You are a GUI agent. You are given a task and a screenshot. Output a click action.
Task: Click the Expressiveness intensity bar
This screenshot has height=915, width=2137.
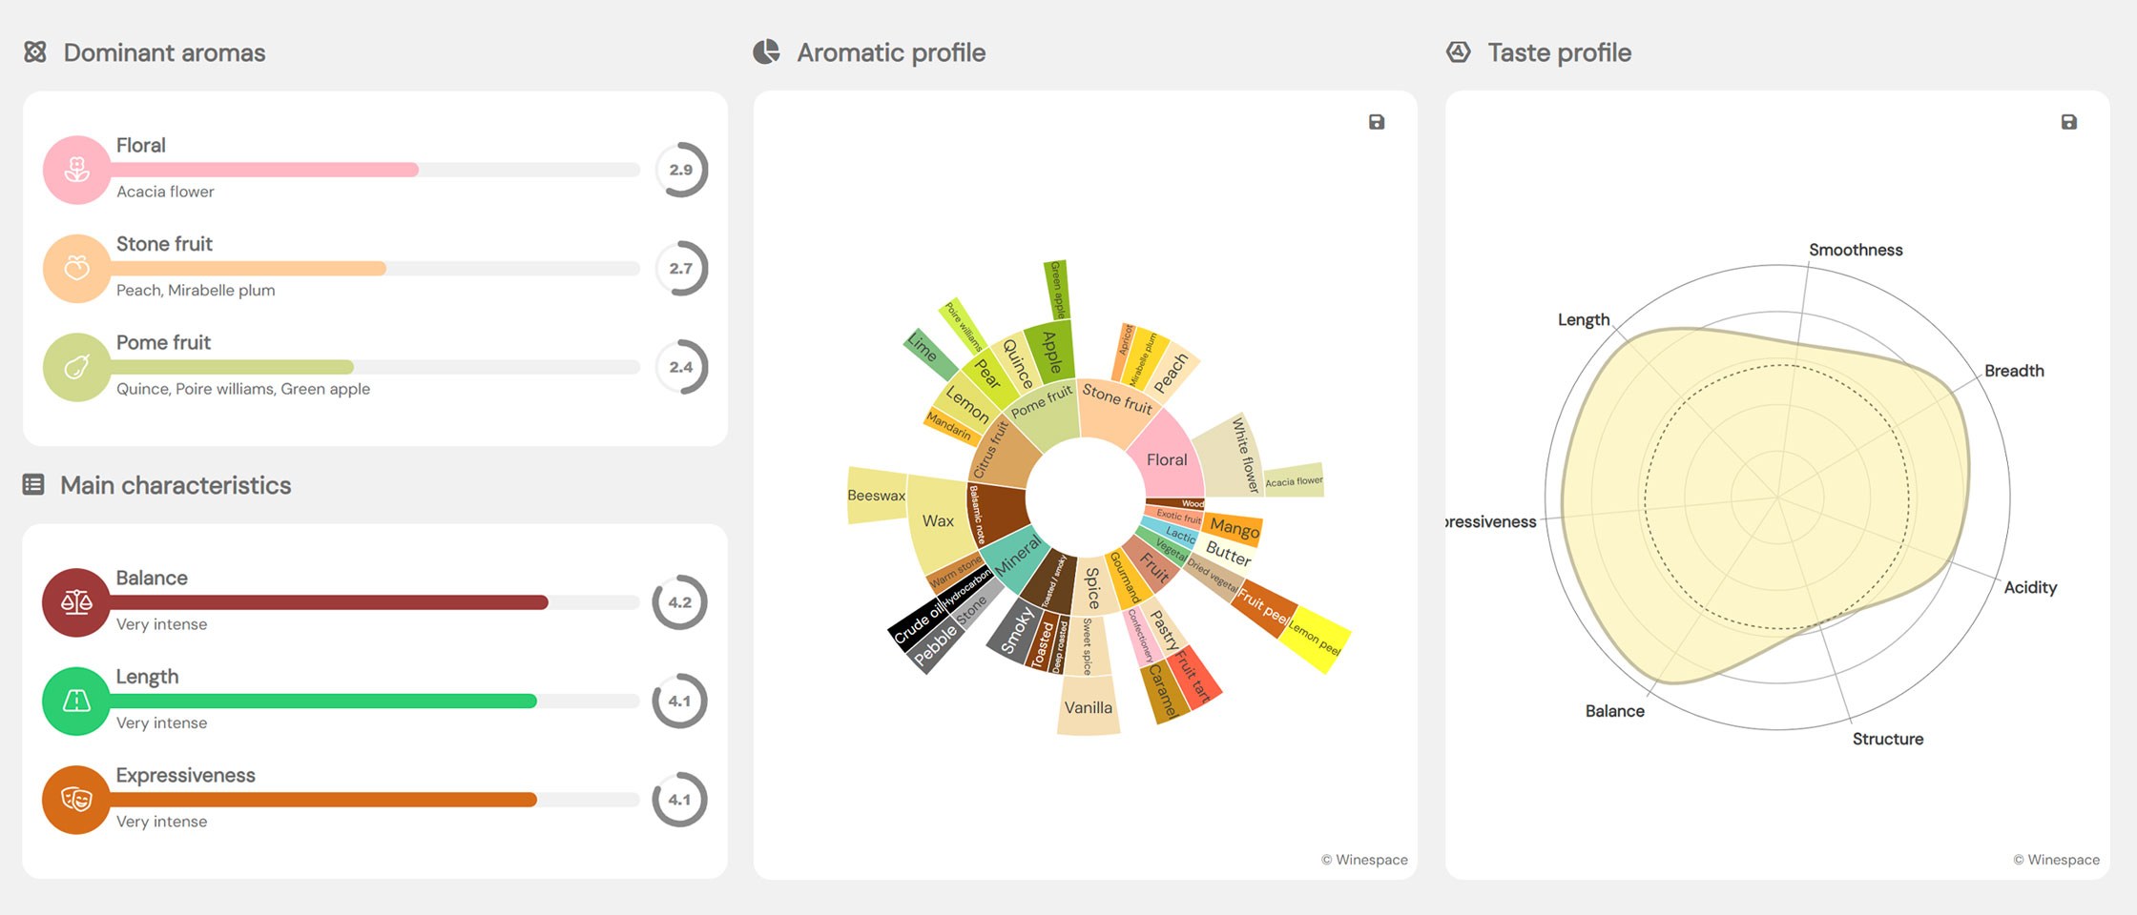[x=374, y=800]
